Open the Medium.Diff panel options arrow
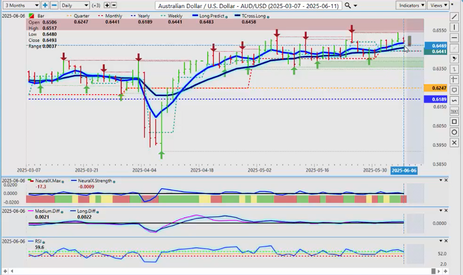463x275 pixels. (x=441, y=210)
